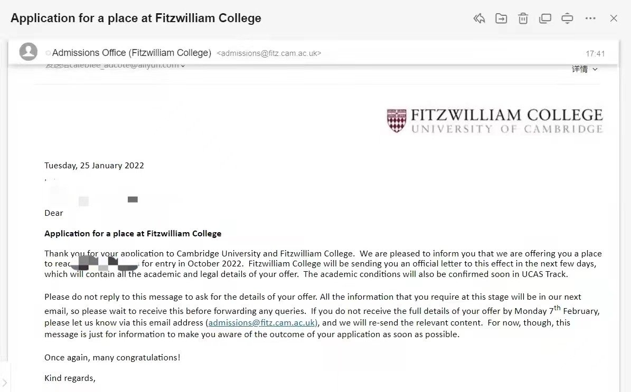Click the Reply All arrow icon
Screen dimensions: 631x392
click(x=479, y=19)
